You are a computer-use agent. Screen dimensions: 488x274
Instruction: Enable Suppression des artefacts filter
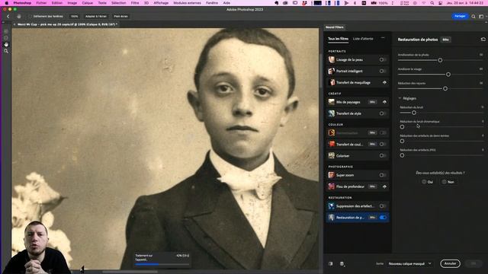[383, 206]
